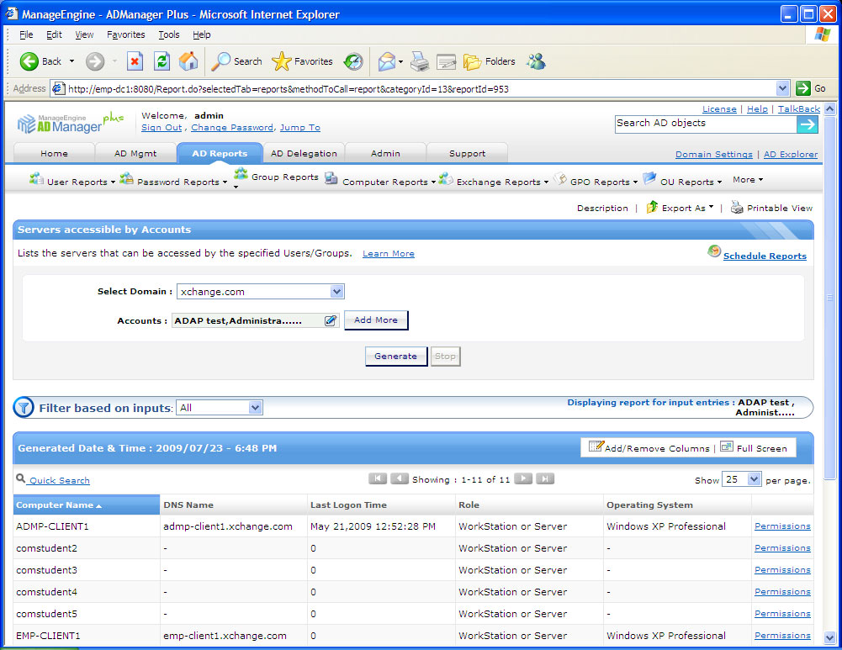Open the browser File menu

tap(26, 34)
